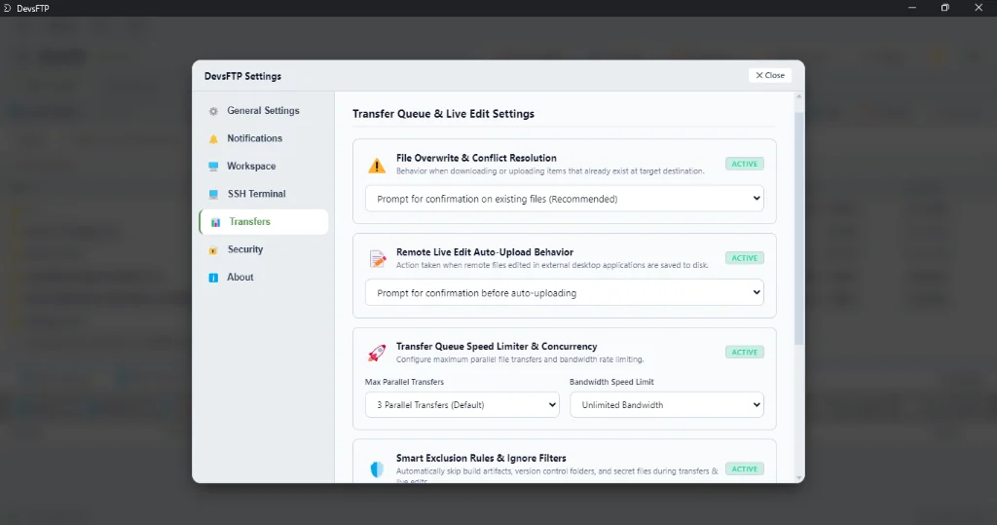Click the scrollbar up arrow in settings

point(799,96)
